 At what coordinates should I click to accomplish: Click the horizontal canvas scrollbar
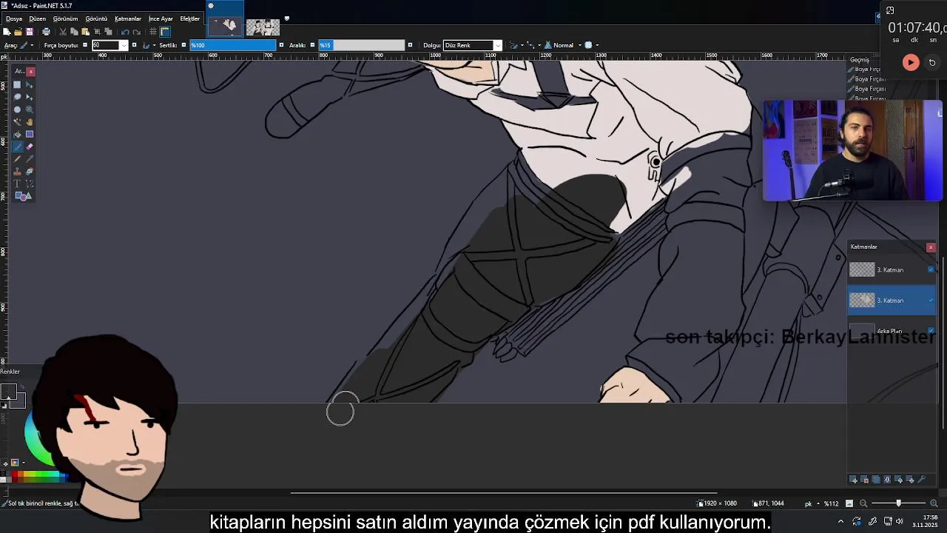(x=503, y=492)
